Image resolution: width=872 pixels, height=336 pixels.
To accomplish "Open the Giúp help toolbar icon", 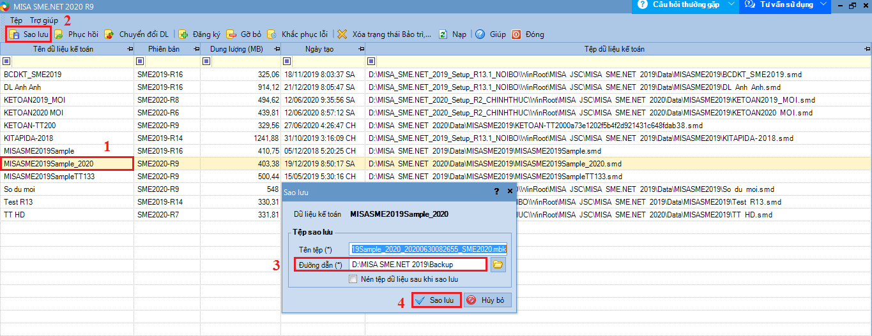I will pyautogui.click(x=491, y=34).
